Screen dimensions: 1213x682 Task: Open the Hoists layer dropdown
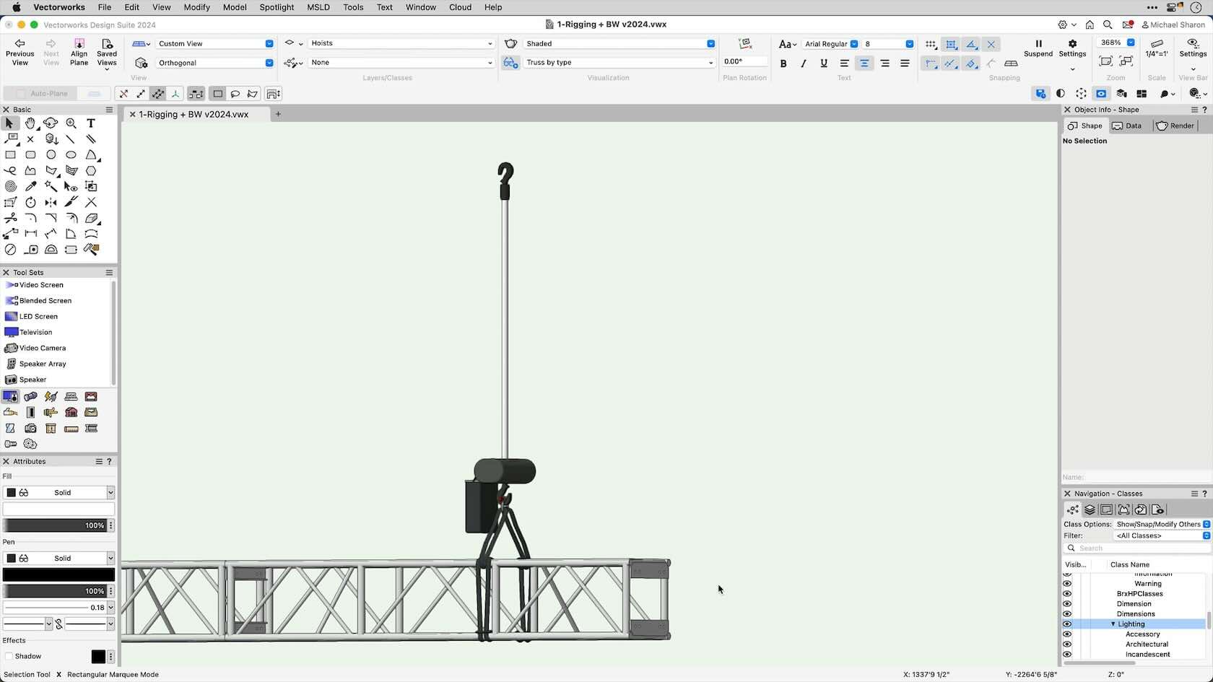[x=401, y=43]
